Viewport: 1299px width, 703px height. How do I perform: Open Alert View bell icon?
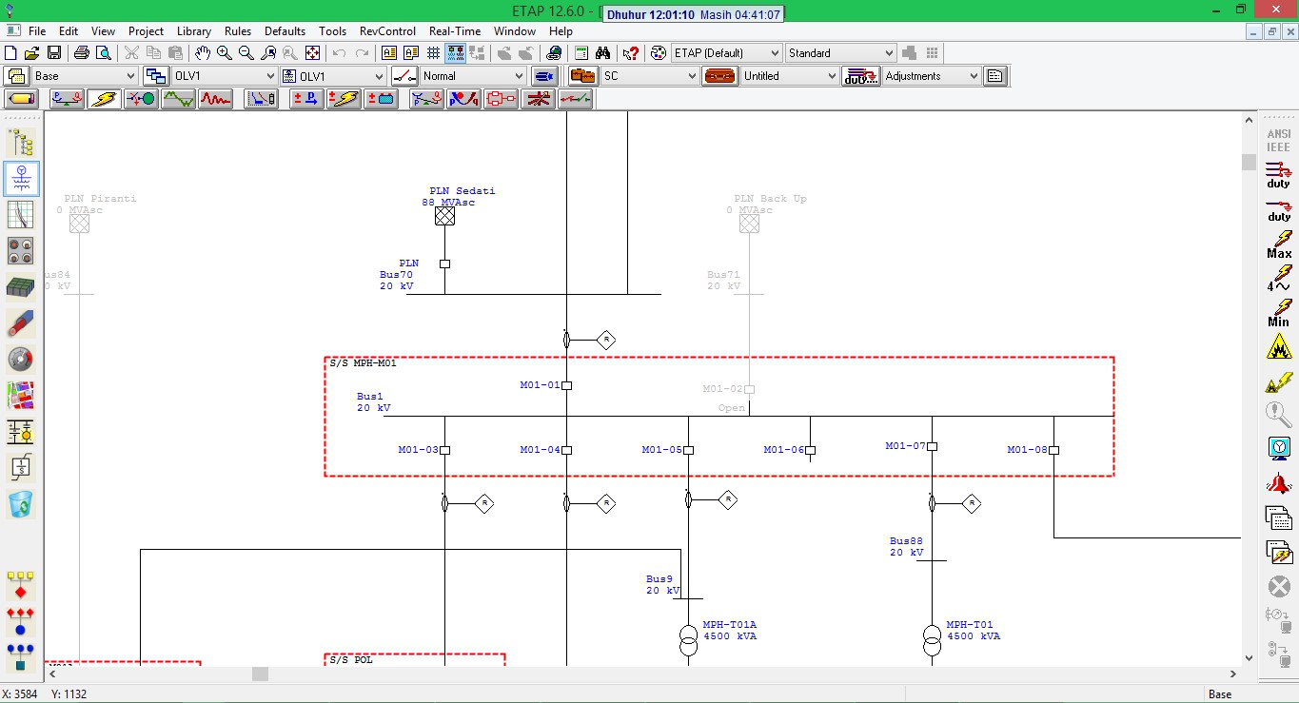1278,483
